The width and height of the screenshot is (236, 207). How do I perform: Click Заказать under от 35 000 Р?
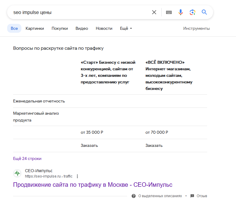[x=89, y=145]
